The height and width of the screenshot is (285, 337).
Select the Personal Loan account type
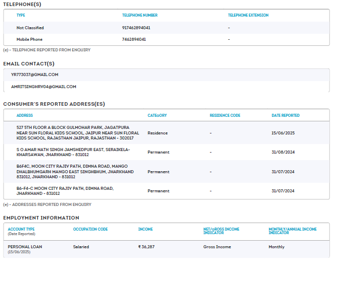[x=25, y=247]
